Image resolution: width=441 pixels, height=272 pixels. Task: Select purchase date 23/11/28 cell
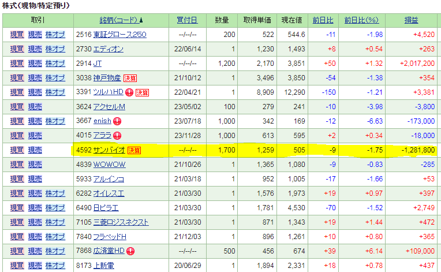tap(188, 136)
